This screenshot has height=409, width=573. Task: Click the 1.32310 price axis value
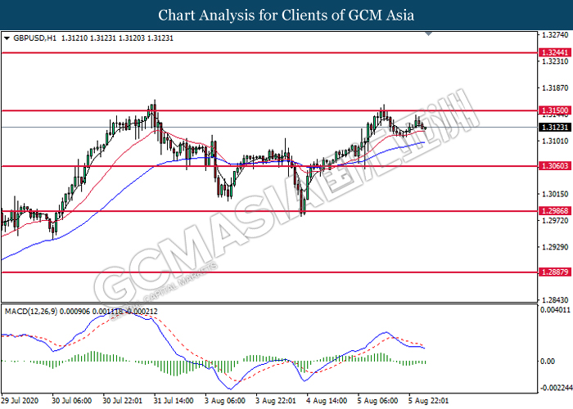click(x=555, y=61)
